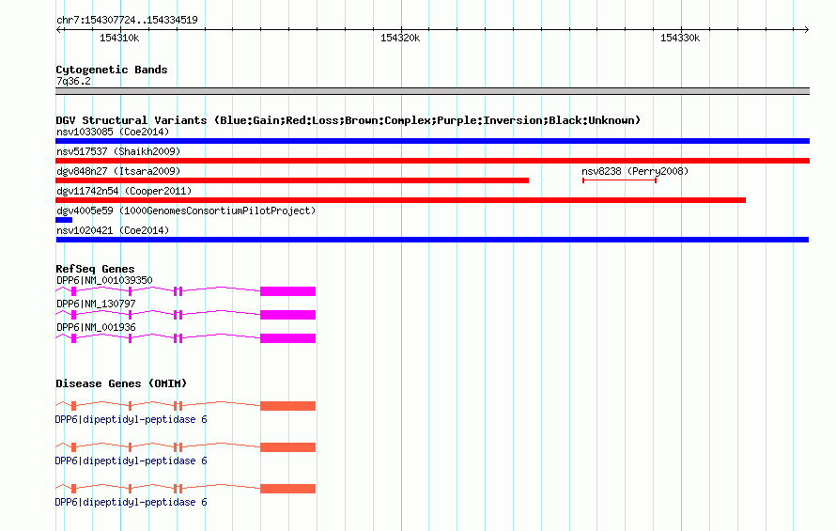
Task: Select the second orange OMIM DPP6 exon block
Action: 288,447
